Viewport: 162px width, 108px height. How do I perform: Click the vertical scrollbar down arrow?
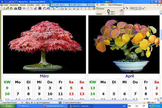point(161,98)
